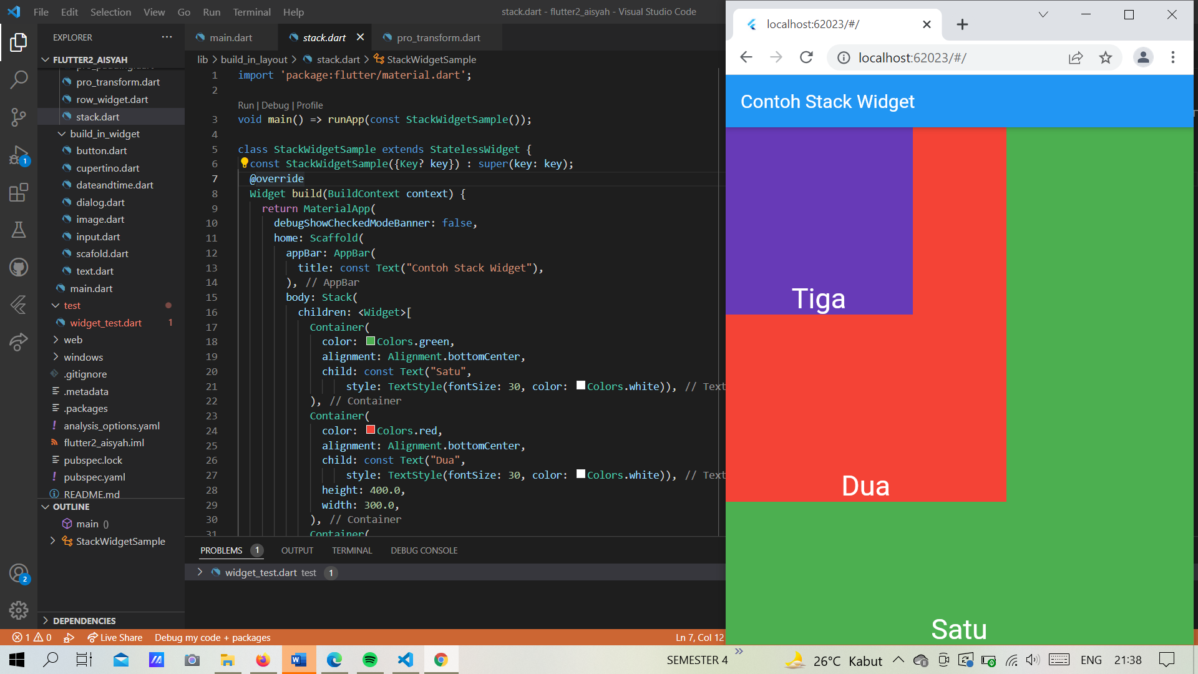Run the app via the CodeLens link
The image size is (1198, 674).
[246, 105]
